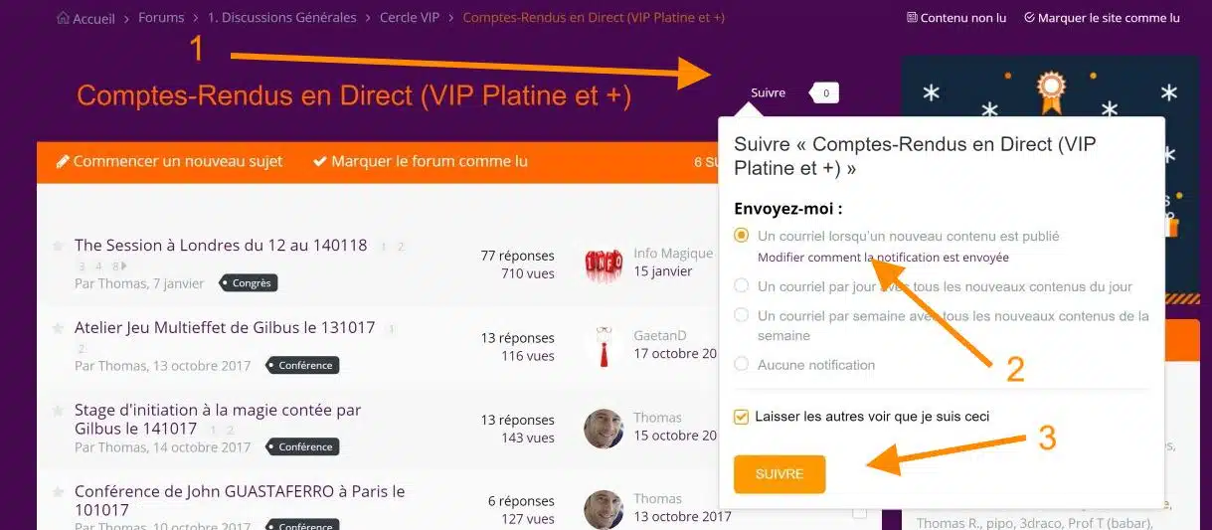Select Aucune notification radio option
The width and height of the screenshot is (1212, 530).
point(741,365)
